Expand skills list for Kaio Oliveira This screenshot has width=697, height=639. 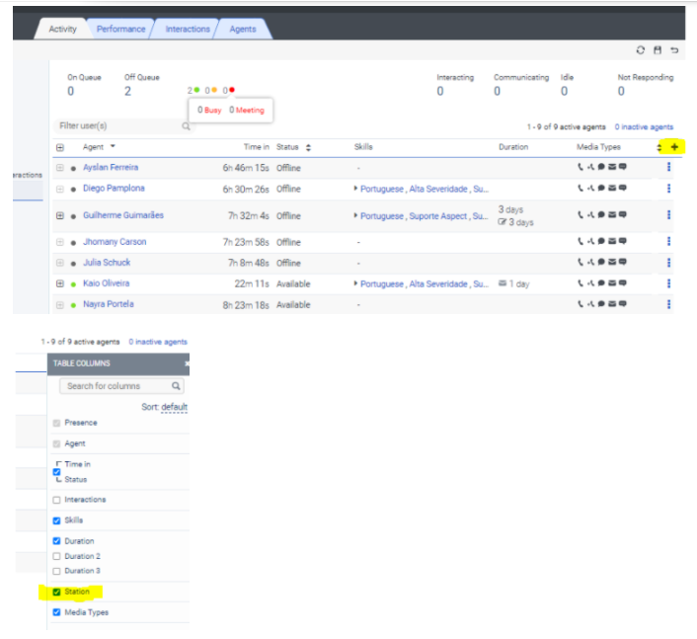click(x=355, y=283)
